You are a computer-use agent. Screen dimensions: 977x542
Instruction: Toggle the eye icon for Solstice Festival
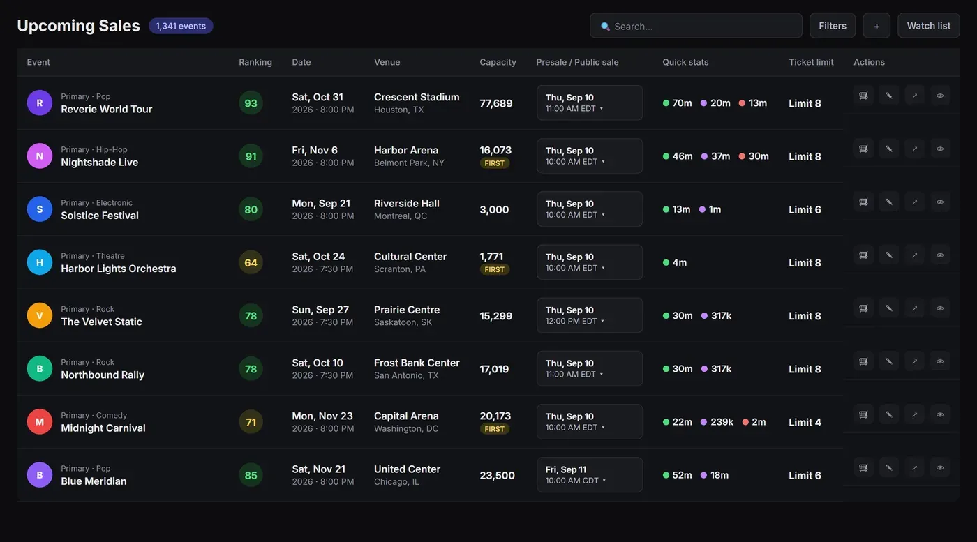point(940,202)
